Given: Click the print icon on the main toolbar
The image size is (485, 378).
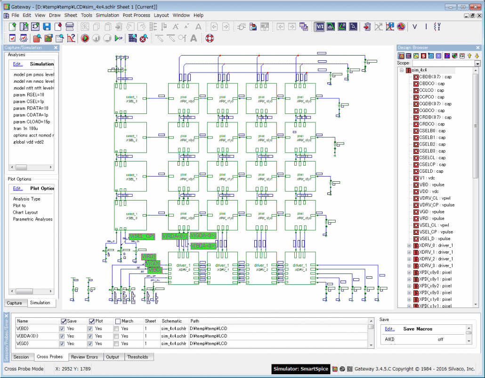Looking at the screenshot, I should pos(70,27).
